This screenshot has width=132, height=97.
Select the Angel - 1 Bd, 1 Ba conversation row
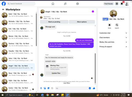[18, 67]
